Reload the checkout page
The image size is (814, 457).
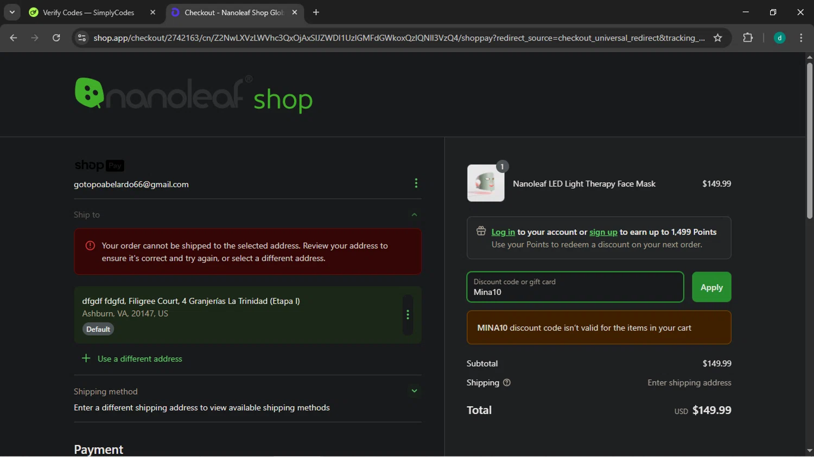pyautogui.click(x=56, y=38)
